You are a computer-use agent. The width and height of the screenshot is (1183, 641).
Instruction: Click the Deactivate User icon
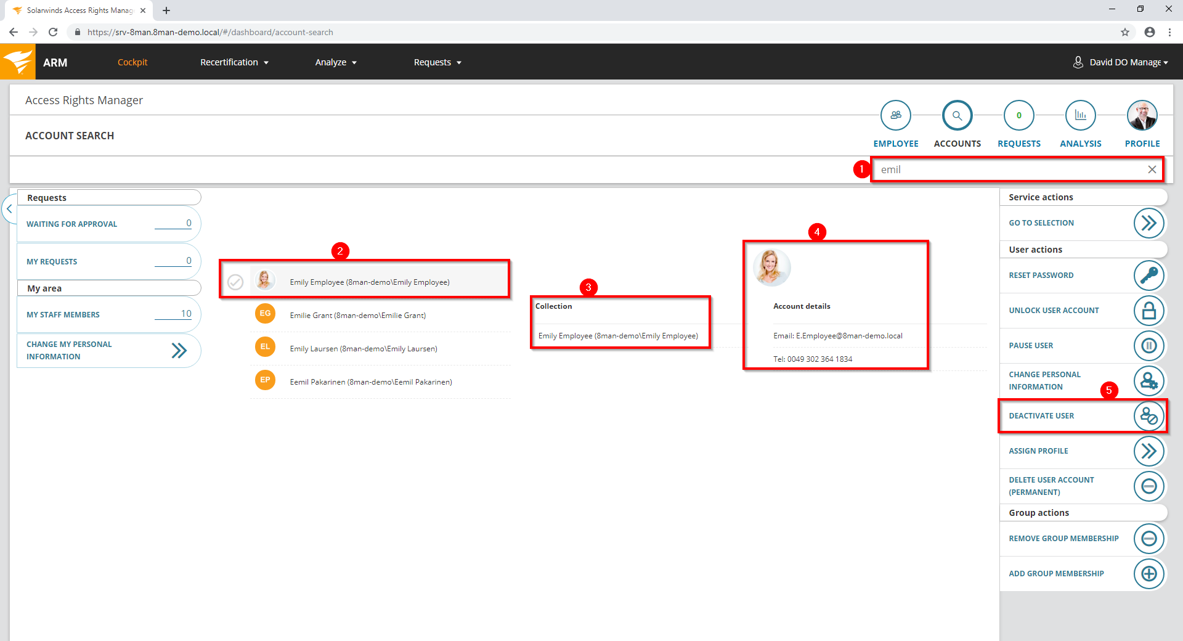click(x=1148, y=416)
